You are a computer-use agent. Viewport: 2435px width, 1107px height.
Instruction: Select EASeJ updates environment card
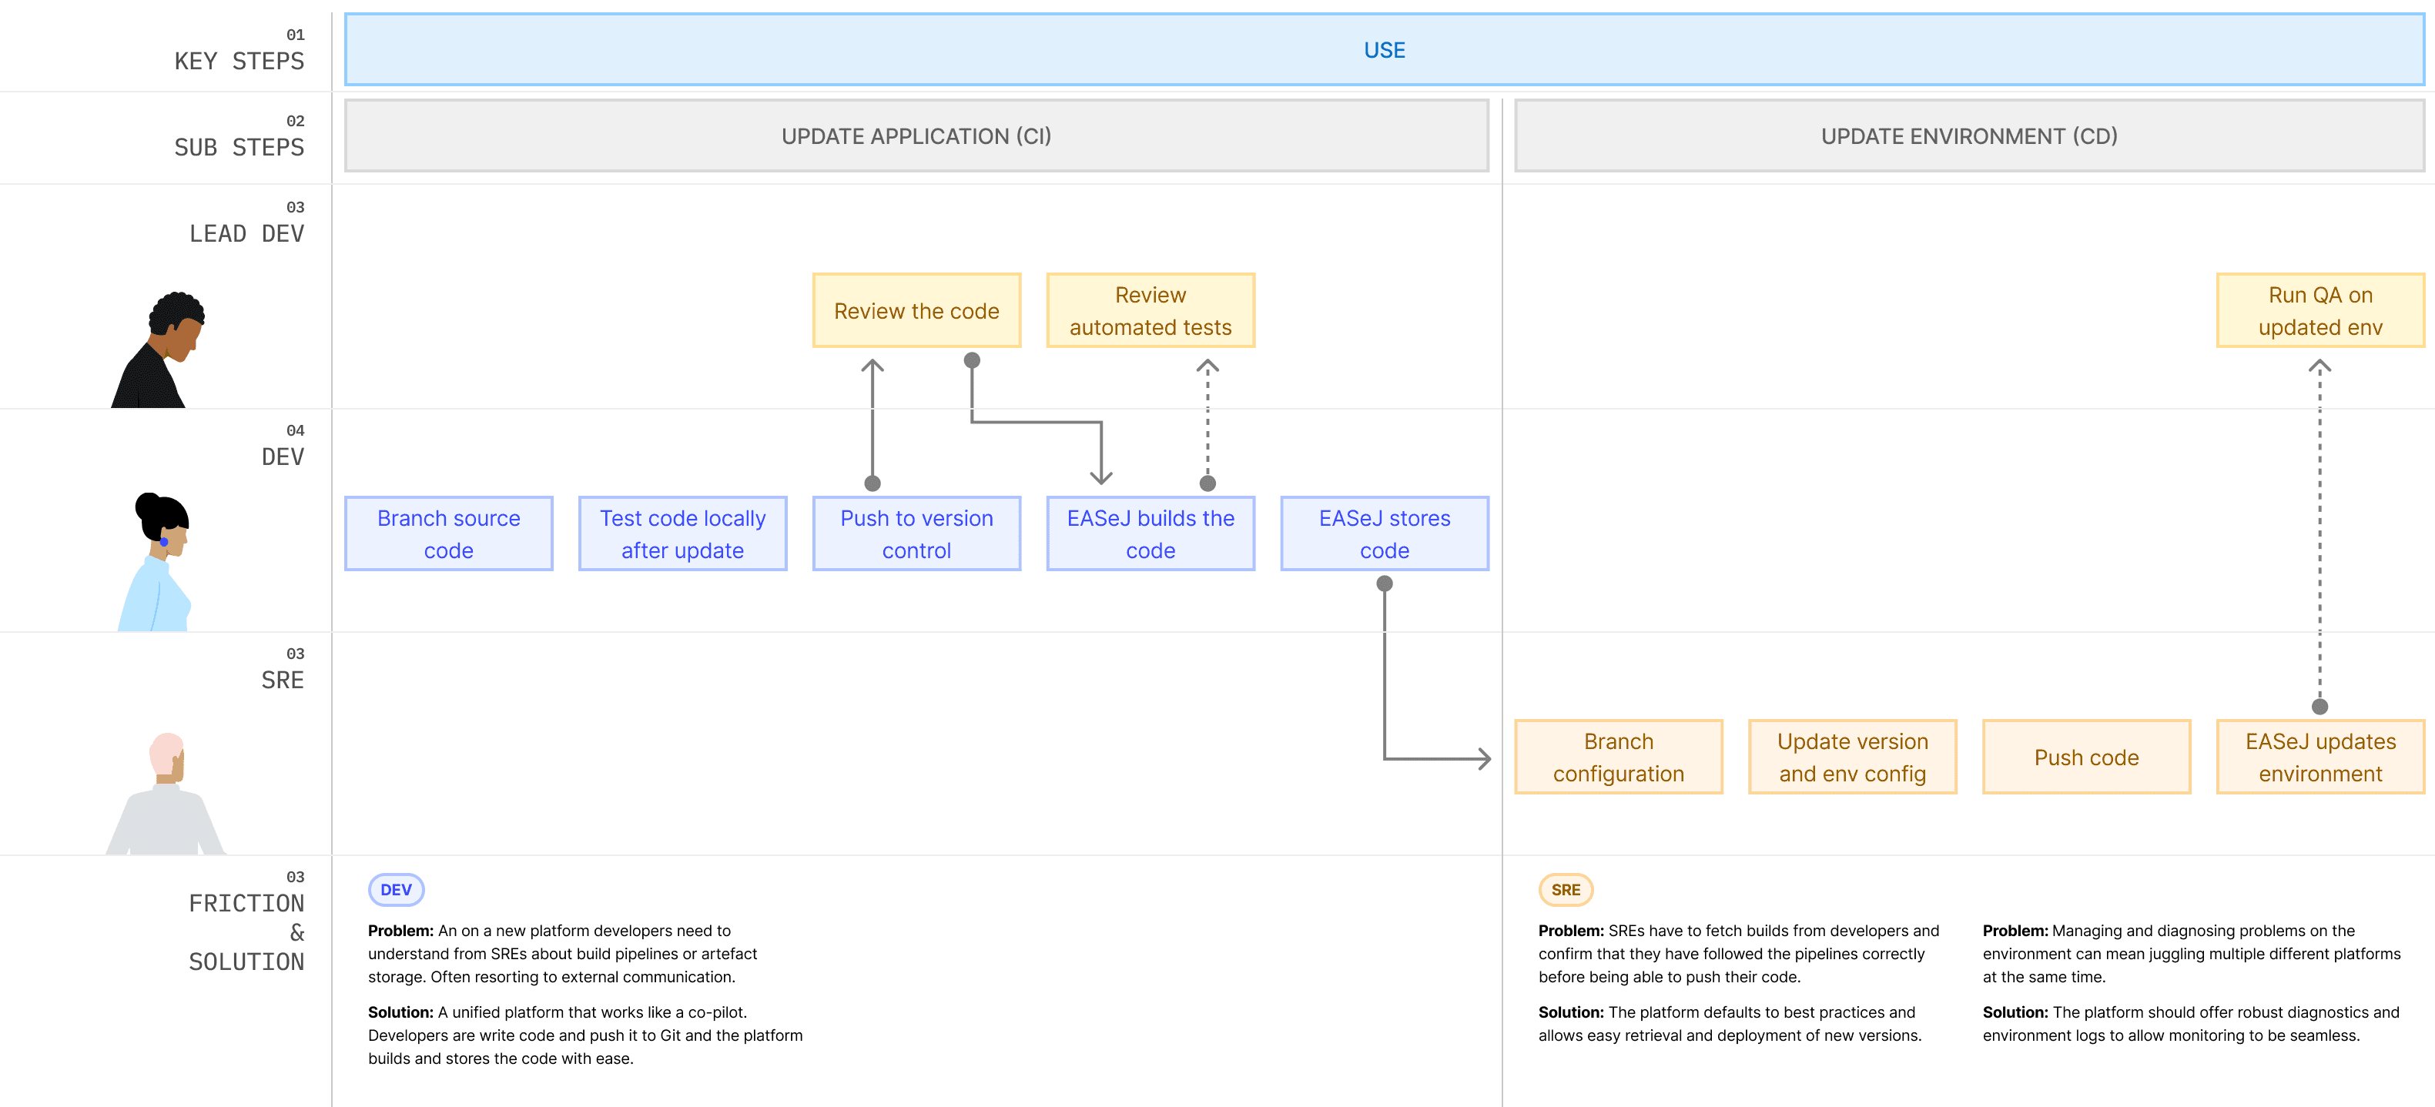pyautogui.click(x=2319, y=757)
